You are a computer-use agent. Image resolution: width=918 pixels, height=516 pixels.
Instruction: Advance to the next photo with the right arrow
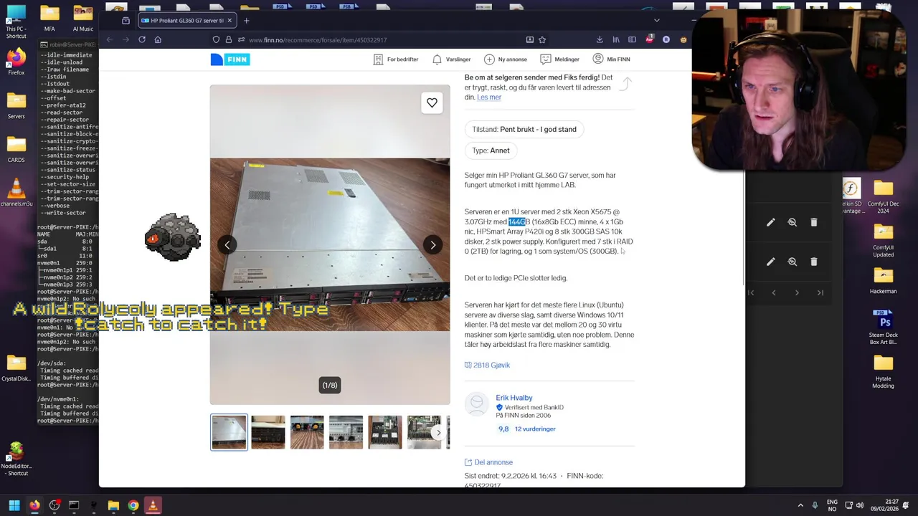[432, 245]
